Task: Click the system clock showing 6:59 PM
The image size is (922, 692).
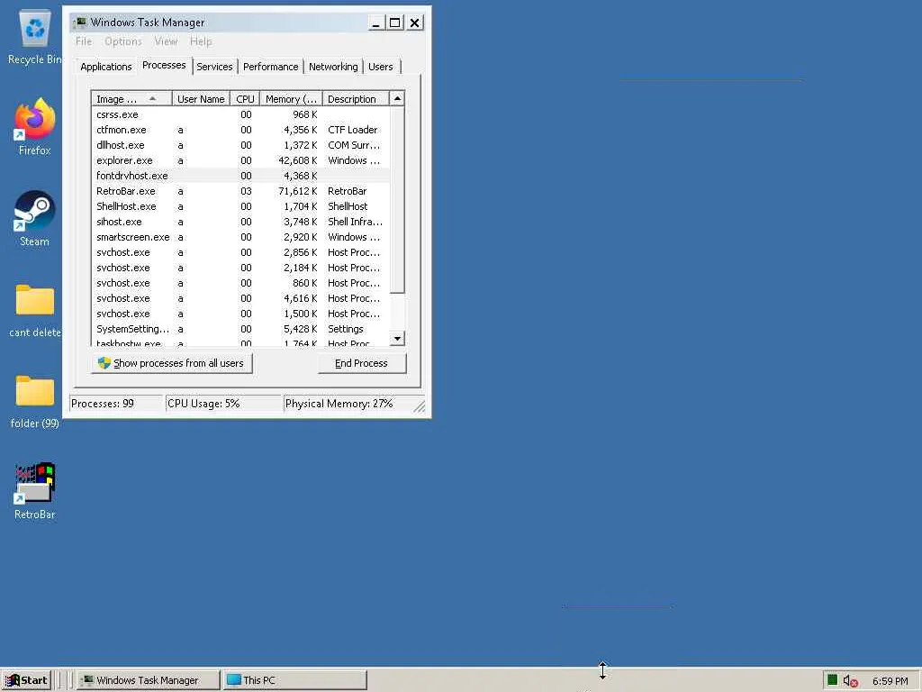Action: 890,681
